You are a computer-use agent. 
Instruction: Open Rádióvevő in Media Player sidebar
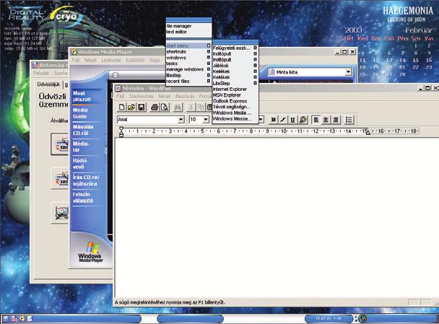[80, 163]
